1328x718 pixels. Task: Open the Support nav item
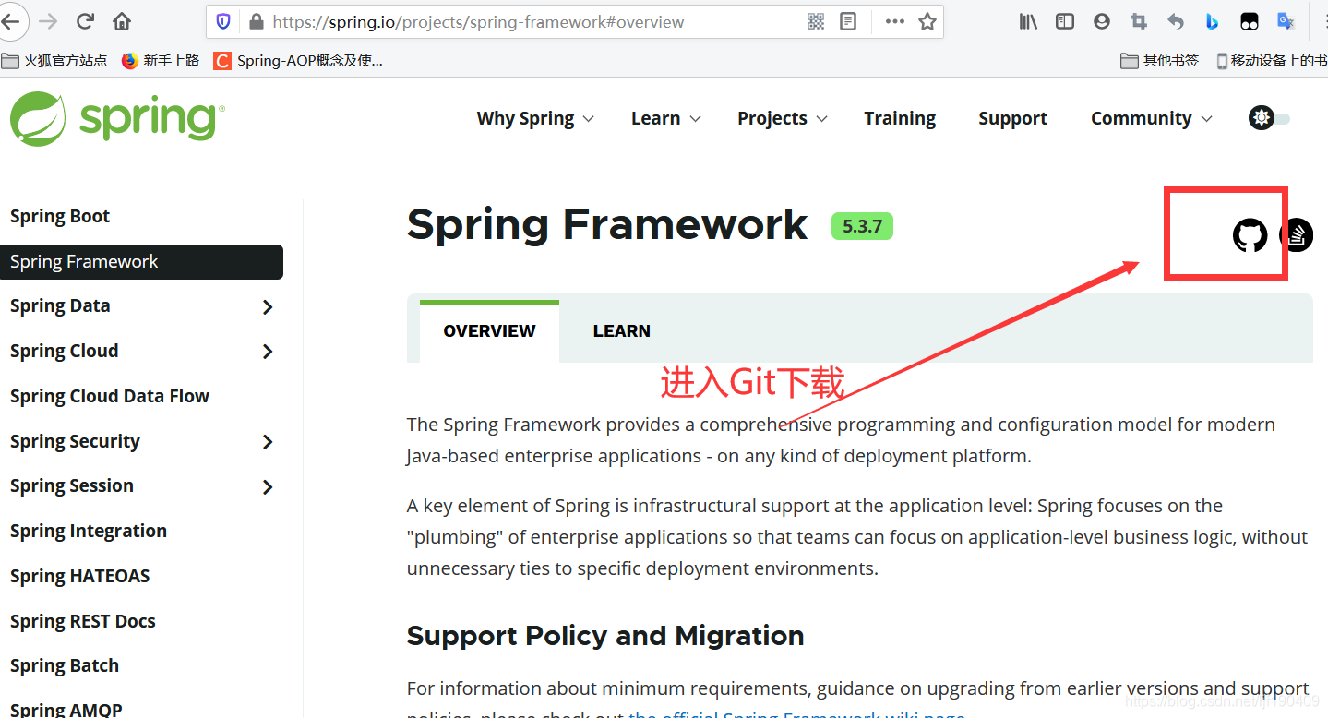tap(1012, 118)
